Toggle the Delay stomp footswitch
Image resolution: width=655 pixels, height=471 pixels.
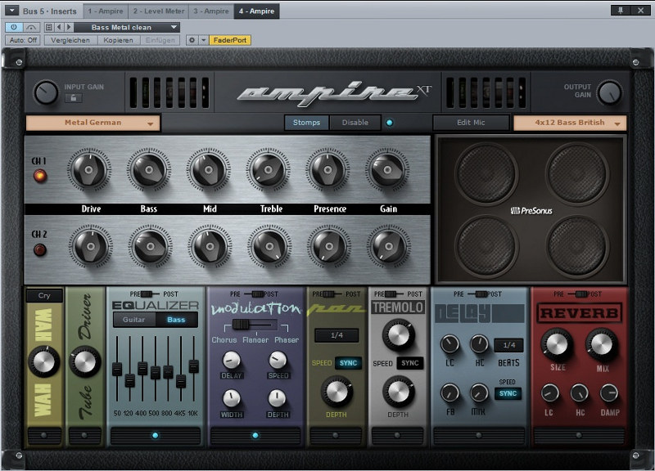click(x=479, y=436)
